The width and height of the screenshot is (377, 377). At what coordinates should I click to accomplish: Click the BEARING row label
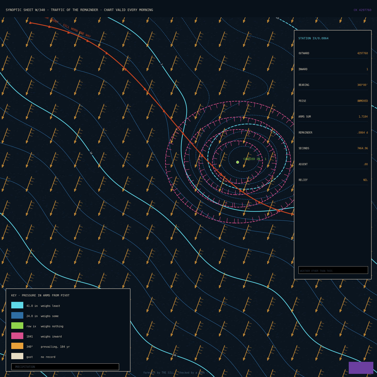pos(304,85)
